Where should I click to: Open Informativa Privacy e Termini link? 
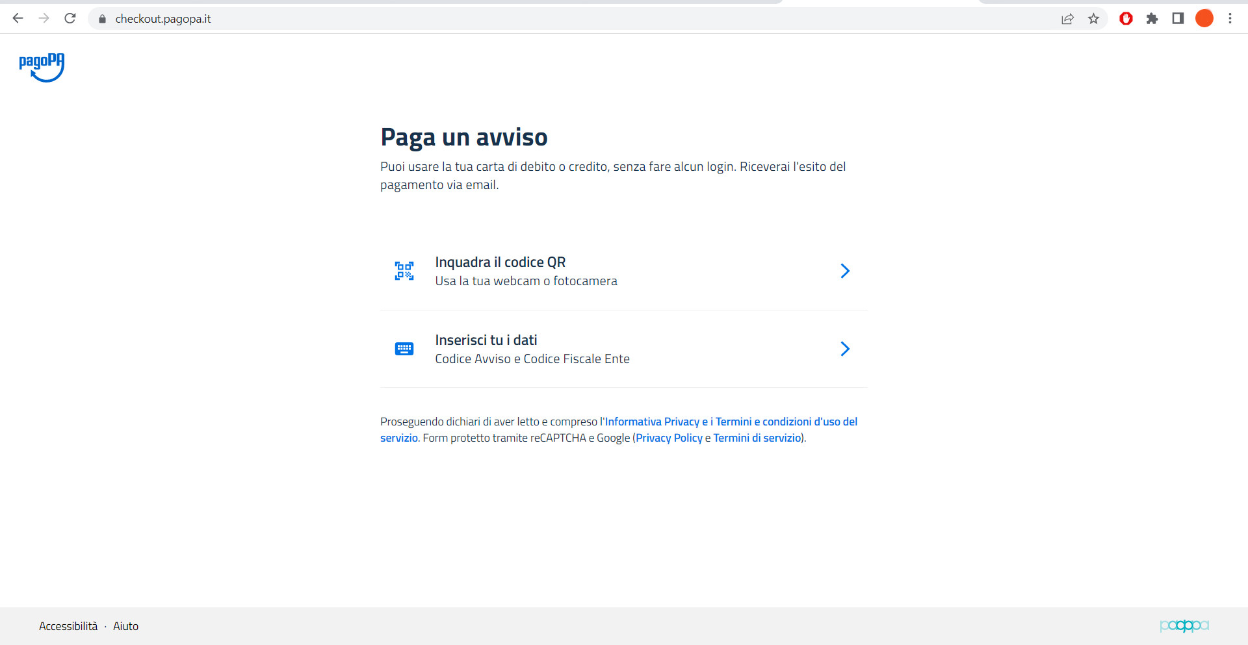[731, 422]
